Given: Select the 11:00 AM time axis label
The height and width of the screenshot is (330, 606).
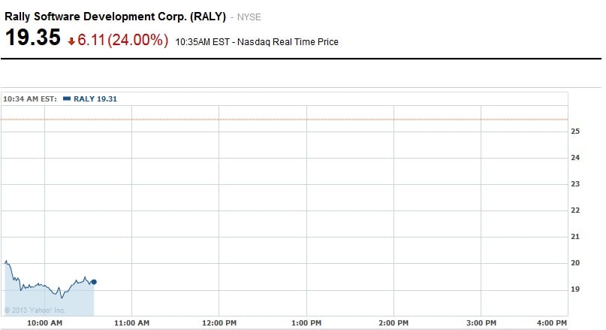Looking at the screenshot, I should [132, 322].
